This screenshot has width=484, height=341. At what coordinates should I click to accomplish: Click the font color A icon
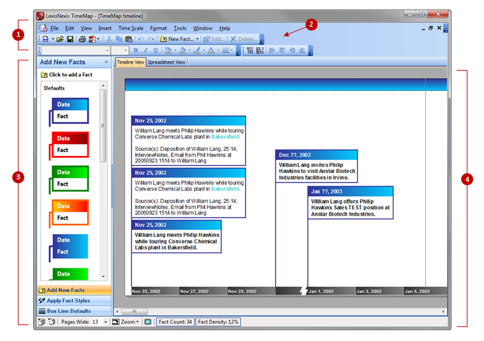(211, 50)
